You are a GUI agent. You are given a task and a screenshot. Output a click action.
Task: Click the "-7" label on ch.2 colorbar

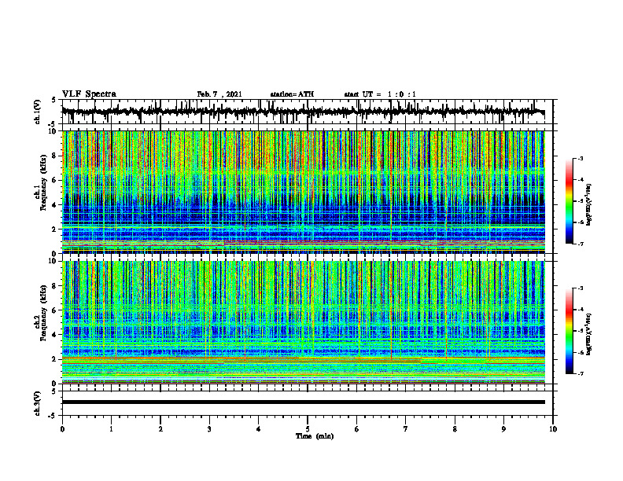tap(581, 374)
